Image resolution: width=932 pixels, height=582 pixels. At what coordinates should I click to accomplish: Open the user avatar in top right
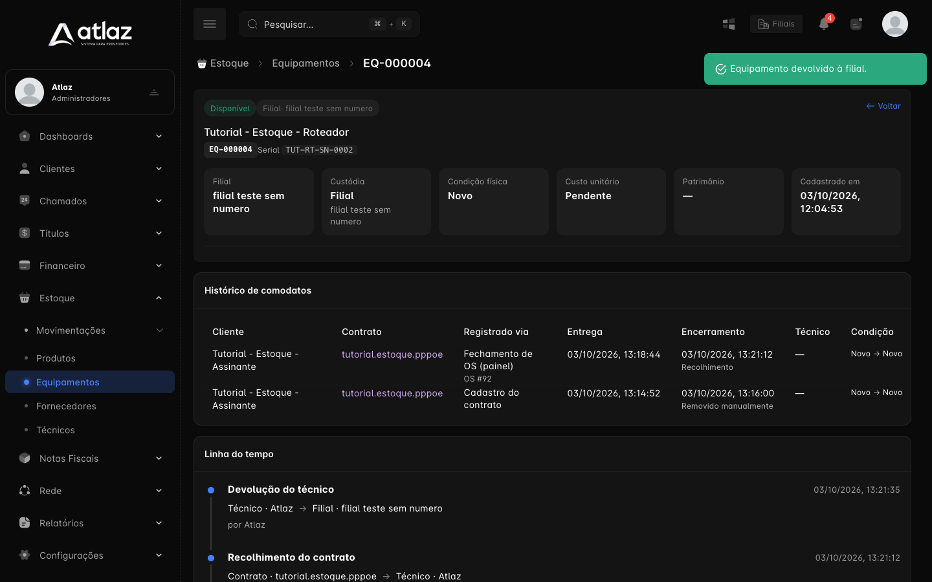pyautogui.click(x=895, y=24)
